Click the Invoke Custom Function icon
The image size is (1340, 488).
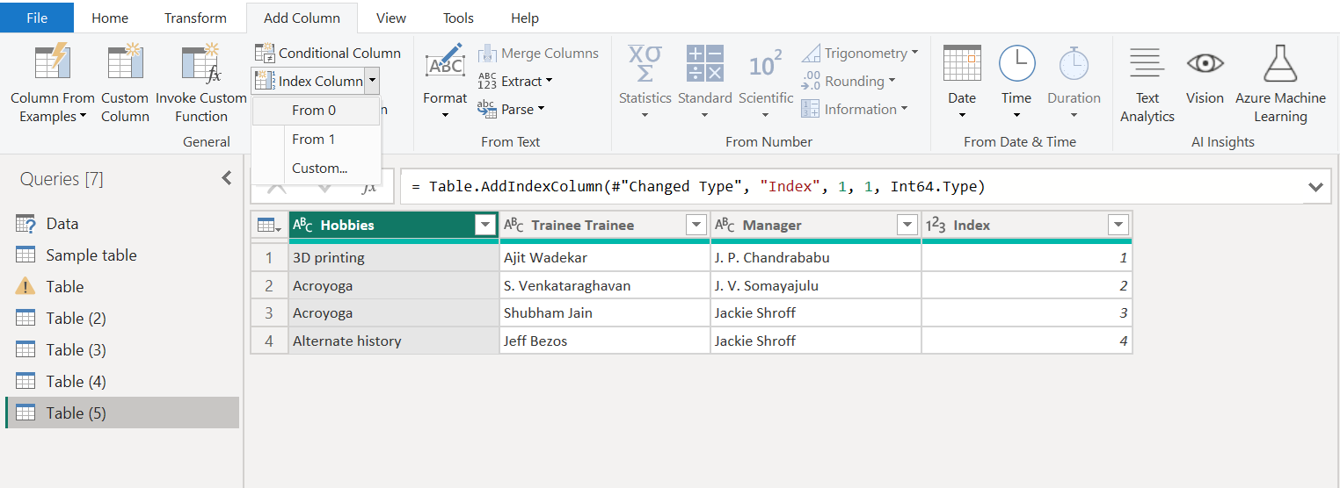pos(200,63)
